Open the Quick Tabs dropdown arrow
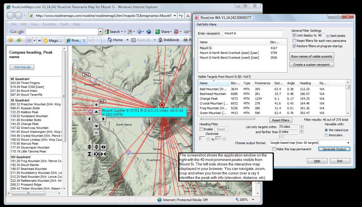 pos(35,40)
